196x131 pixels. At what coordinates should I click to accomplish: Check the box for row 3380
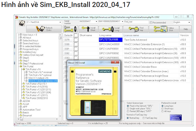(x=76, y=44)
